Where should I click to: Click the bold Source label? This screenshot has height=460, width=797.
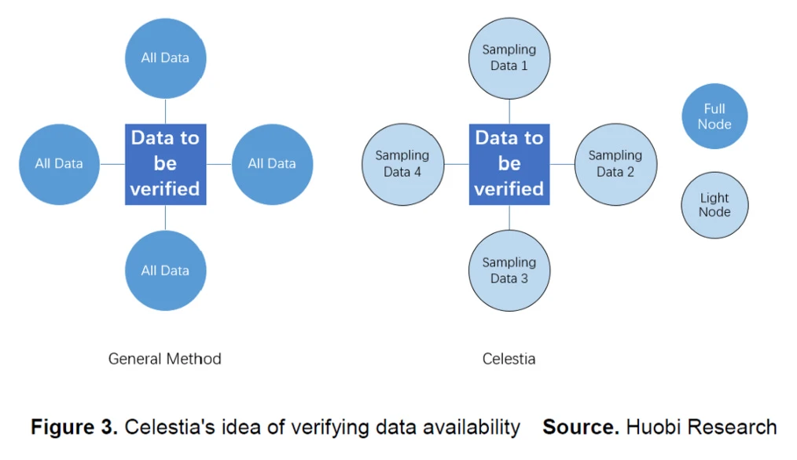click(x=580, y=428)
